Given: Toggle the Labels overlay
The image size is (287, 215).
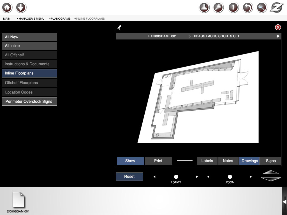Looking at the screenshot, I should click(x=207, y=161).
